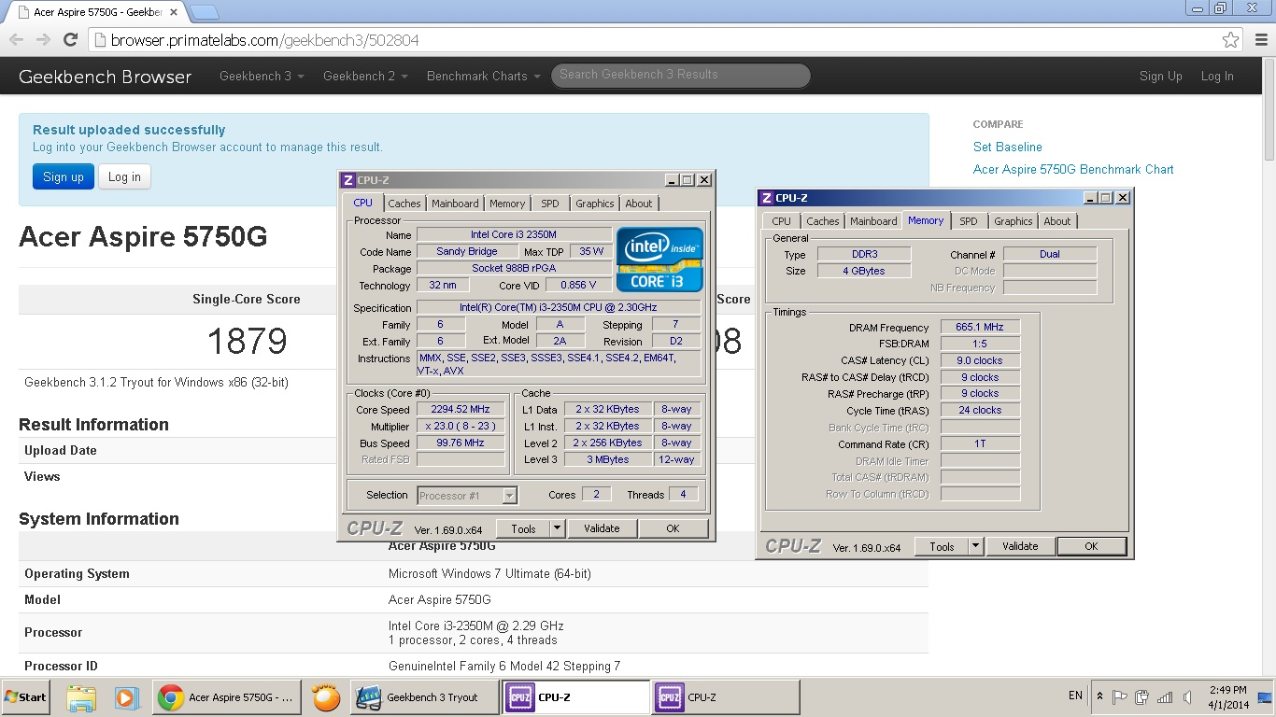
Task: Click OK in CPU-Z Memory window
Action: click(1091, 546)
